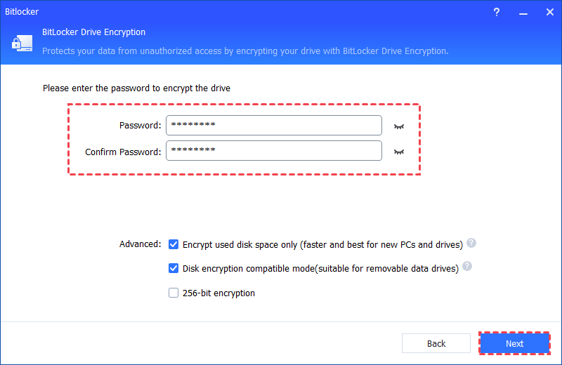Close the Bitlocker dialog window
The width and height of the screenshot is (562, 365).
coord(547,13)
